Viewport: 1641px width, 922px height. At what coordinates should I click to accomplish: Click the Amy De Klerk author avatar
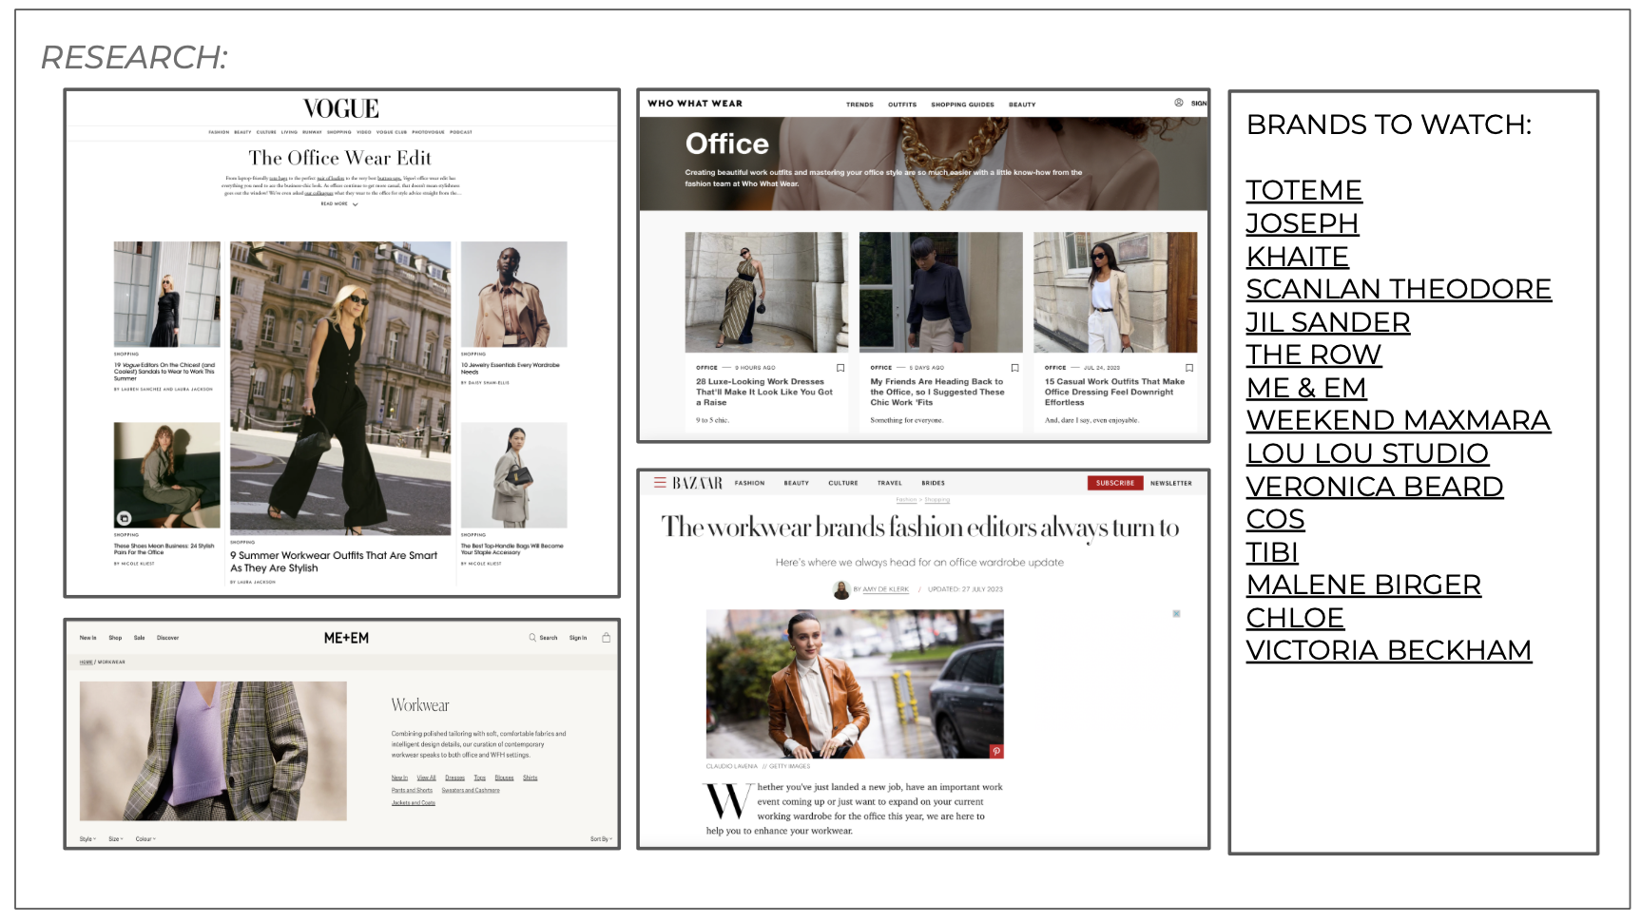click(x=841, y=590)
